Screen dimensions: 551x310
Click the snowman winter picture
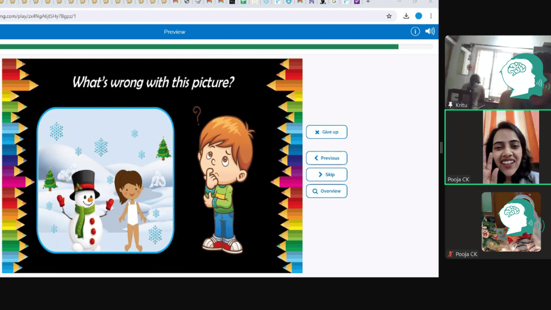pos(105,180)
